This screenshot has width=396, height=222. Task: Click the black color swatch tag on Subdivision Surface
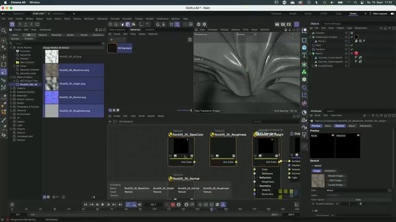[356, 37]
